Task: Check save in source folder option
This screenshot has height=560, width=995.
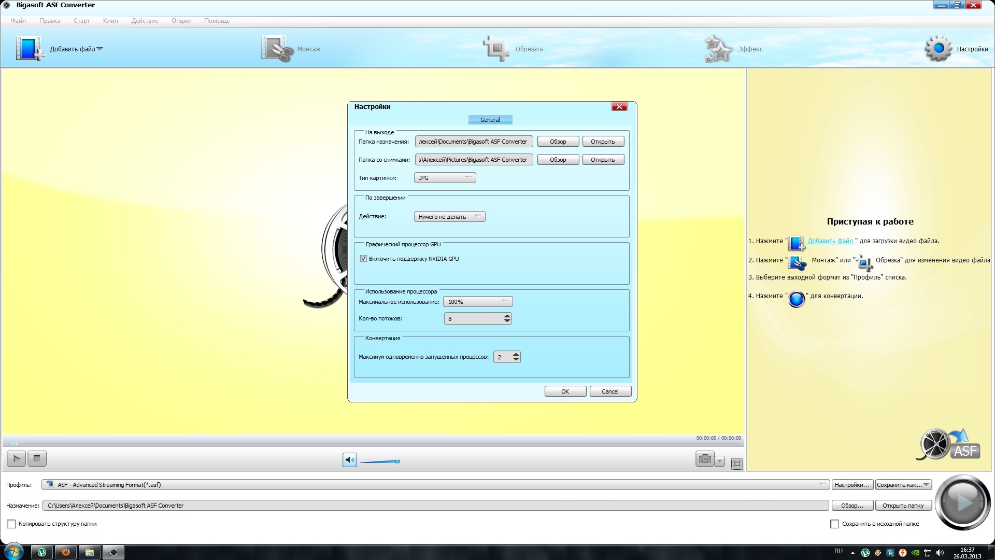Action: pos(834,524)
